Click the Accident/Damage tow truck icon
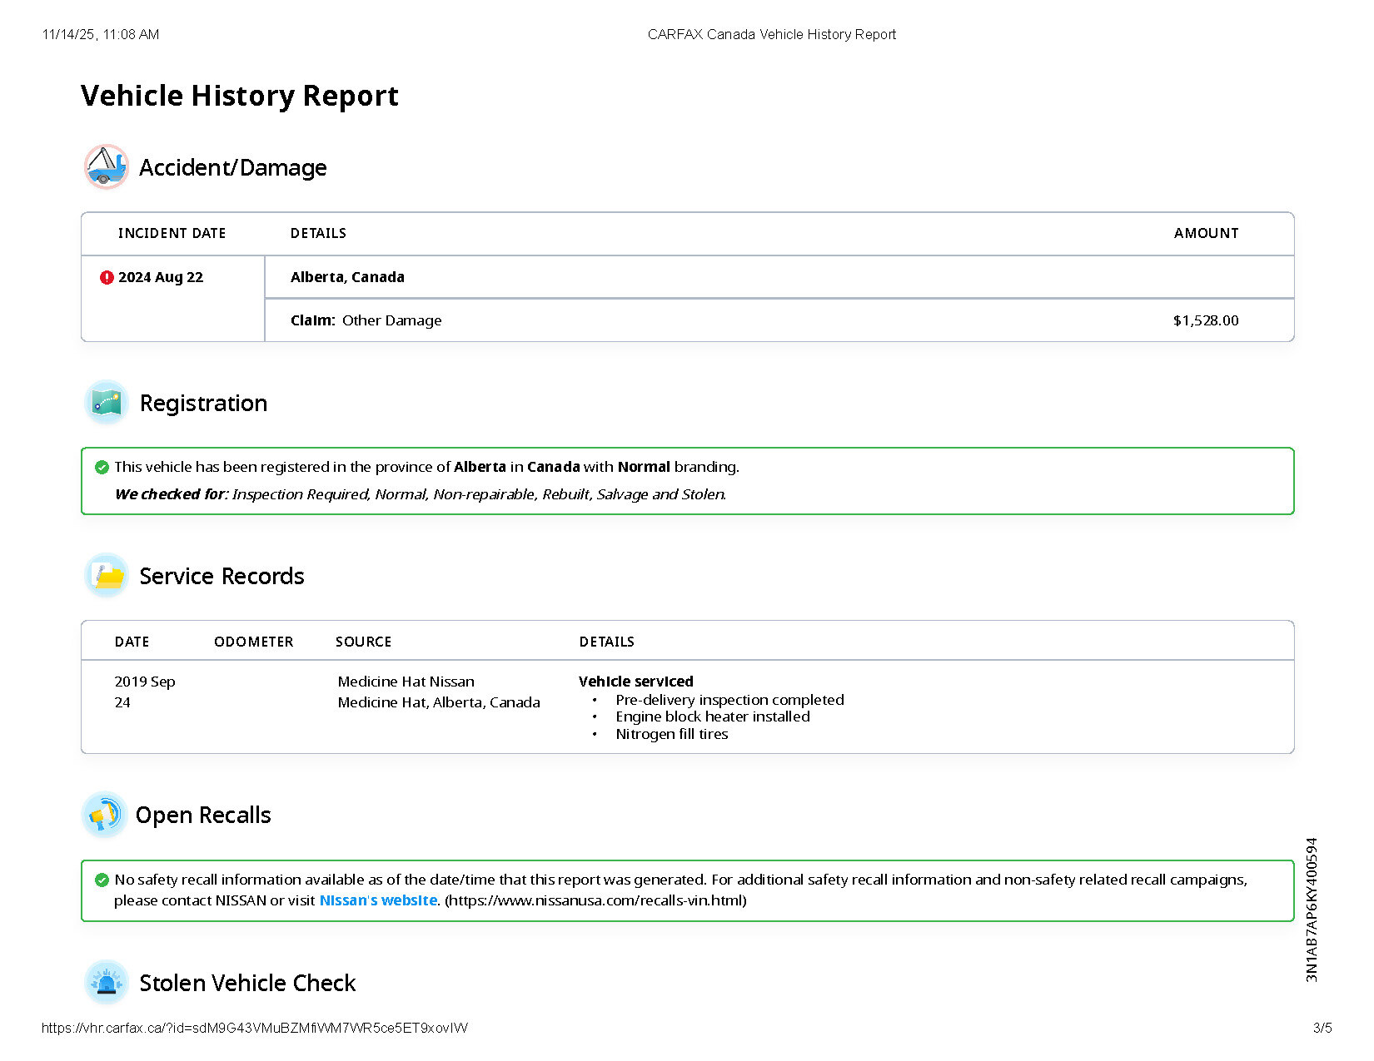 107,166
